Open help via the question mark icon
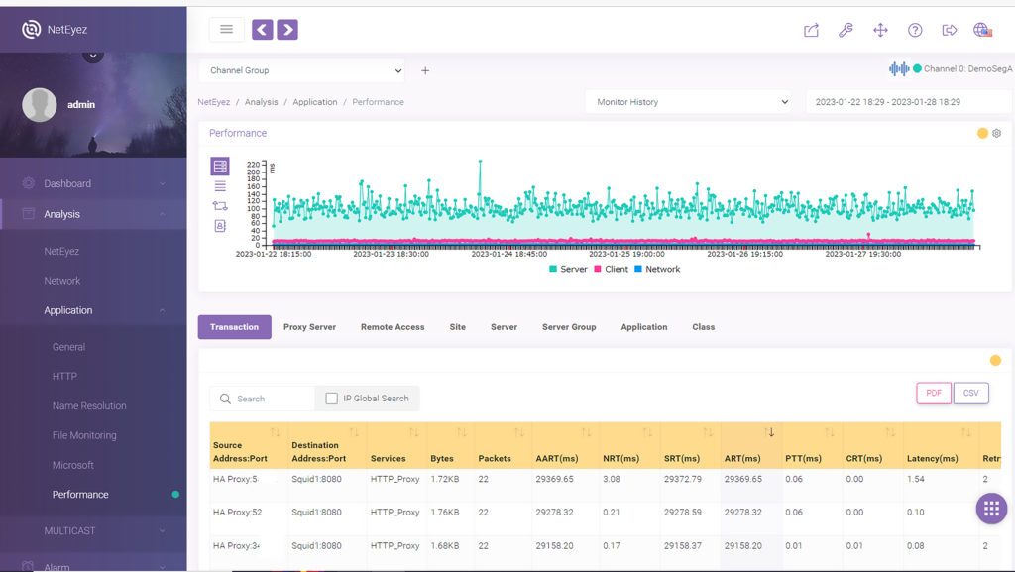Viewport: 1015px width, 572px height. [915, 30]
